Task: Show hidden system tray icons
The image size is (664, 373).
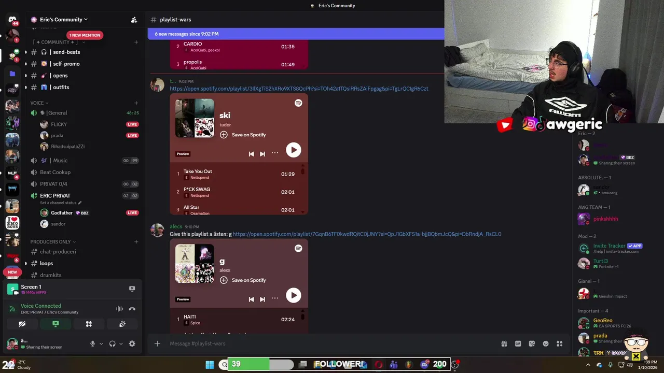Action: pos(588,365)
